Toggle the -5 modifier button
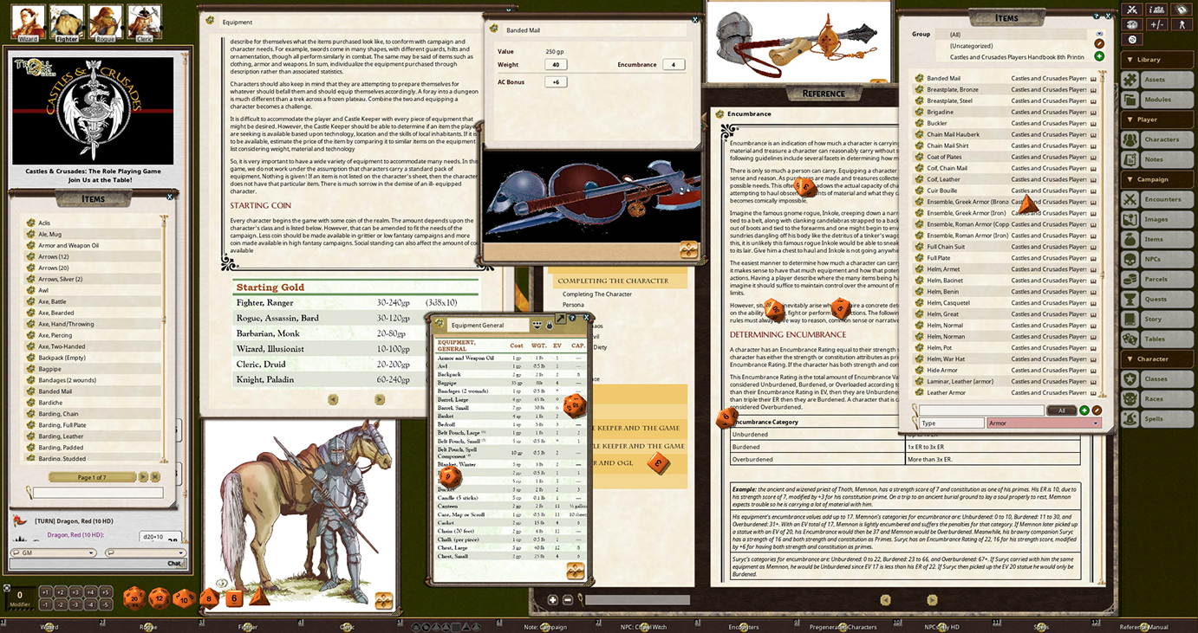The height and width of the screenshot is (633, 1198). click(x=105, y=604)
